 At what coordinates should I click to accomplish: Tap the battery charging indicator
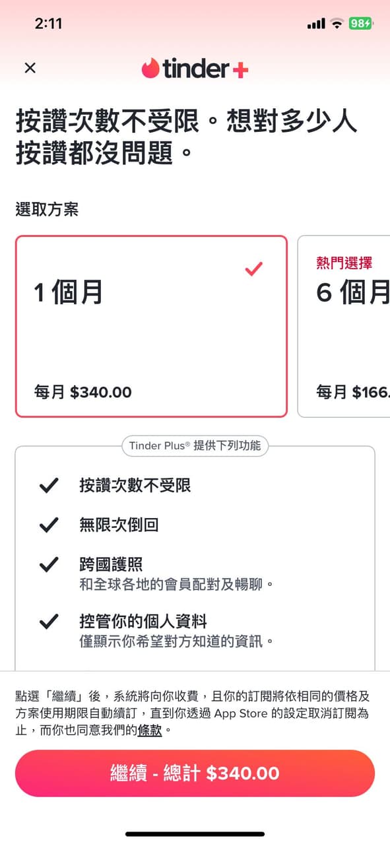360,22
